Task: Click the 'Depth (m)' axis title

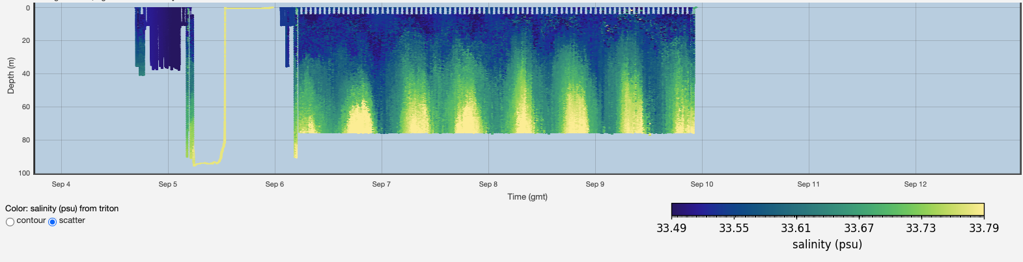Action: [10, 75]
